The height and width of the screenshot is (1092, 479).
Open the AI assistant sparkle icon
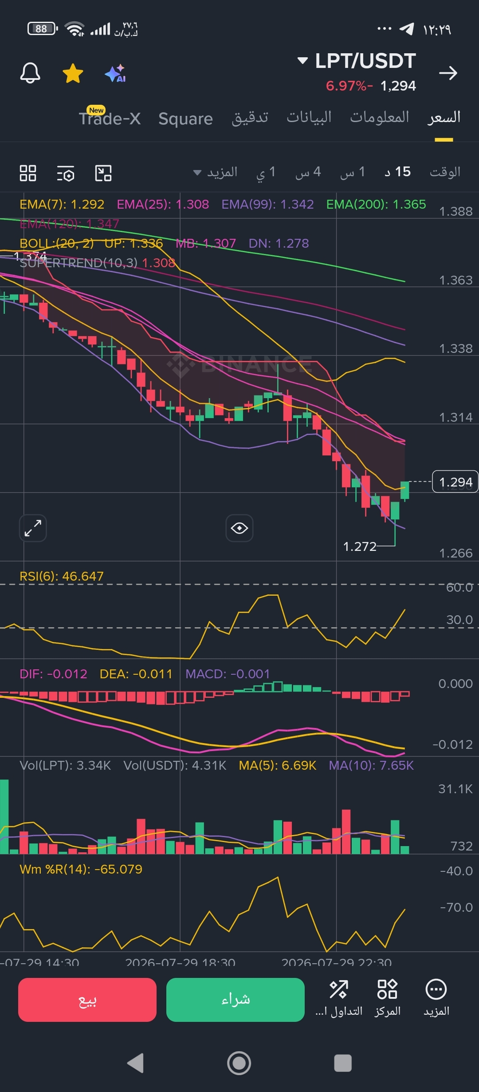[115, 73]
